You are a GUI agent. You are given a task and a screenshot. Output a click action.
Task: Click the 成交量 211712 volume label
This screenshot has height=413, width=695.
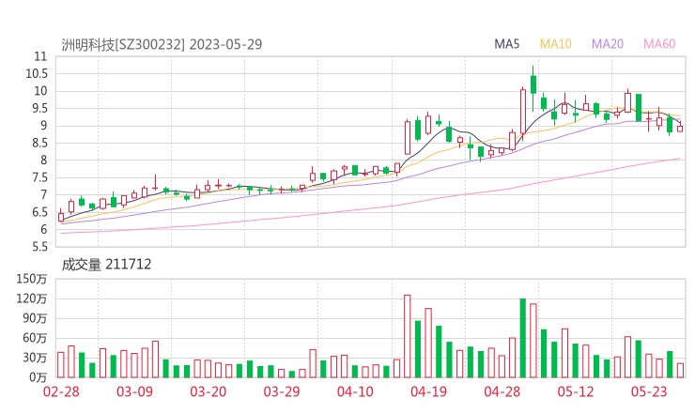(106, 265)
